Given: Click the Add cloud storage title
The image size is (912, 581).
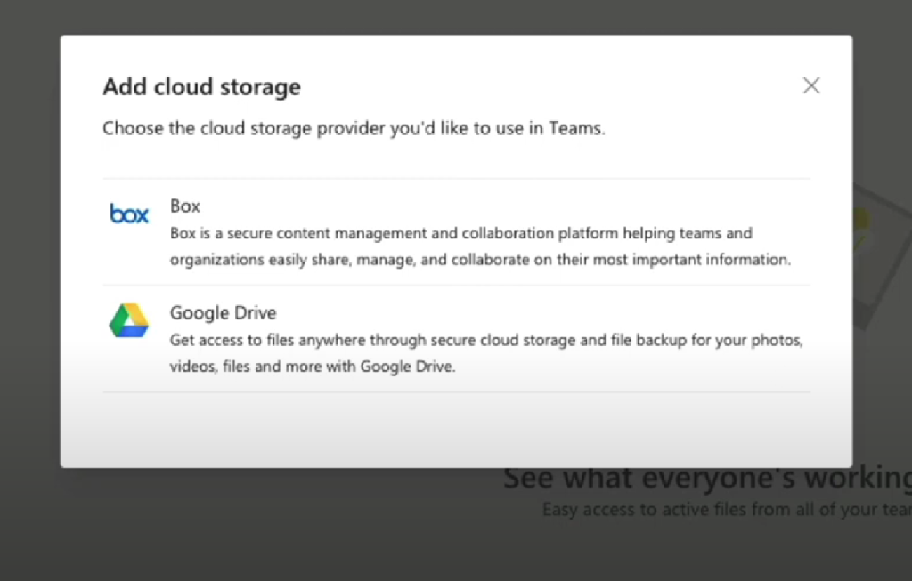Looking at the screenshot, I should [x=200, y=86].
